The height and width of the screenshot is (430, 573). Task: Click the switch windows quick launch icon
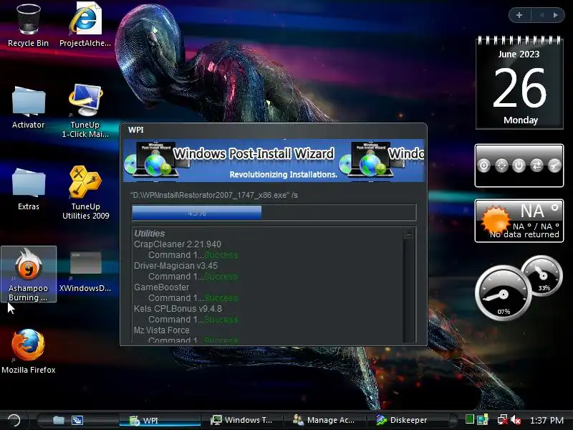(x=77, y=420)
